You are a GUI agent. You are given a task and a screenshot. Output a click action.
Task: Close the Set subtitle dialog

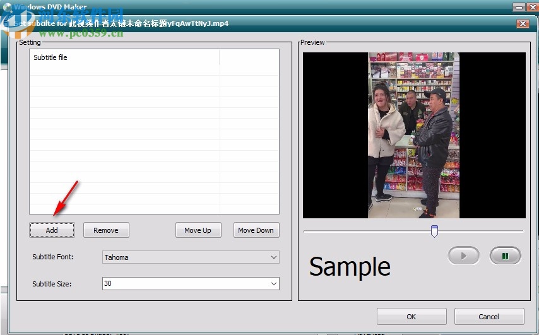pyautogui.click(x=523, y=23)
